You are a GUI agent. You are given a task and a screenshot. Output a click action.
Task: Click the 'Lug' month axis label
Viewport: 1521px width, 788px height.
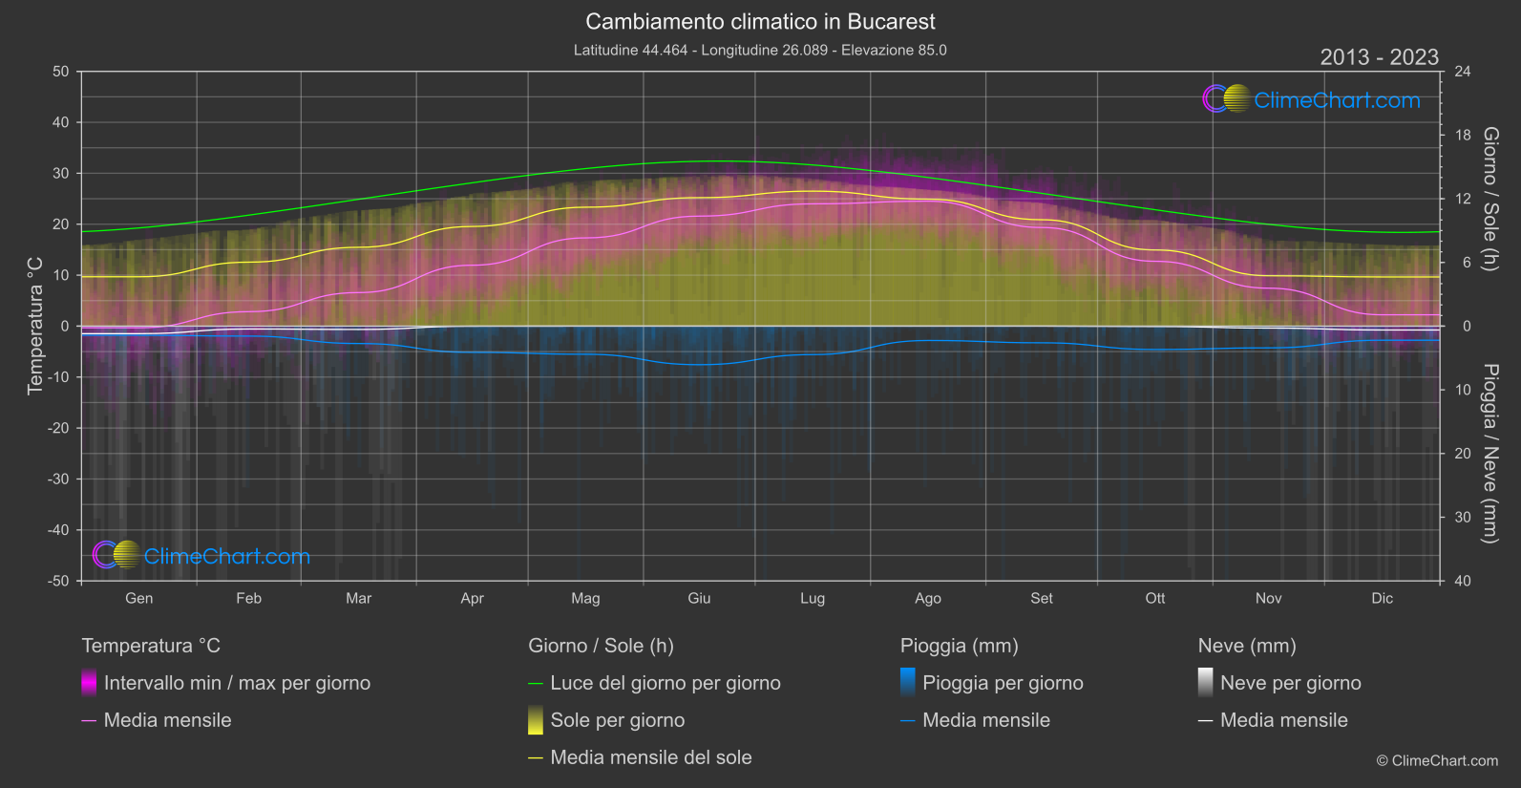pyautogui.click(x=813, y=599)
